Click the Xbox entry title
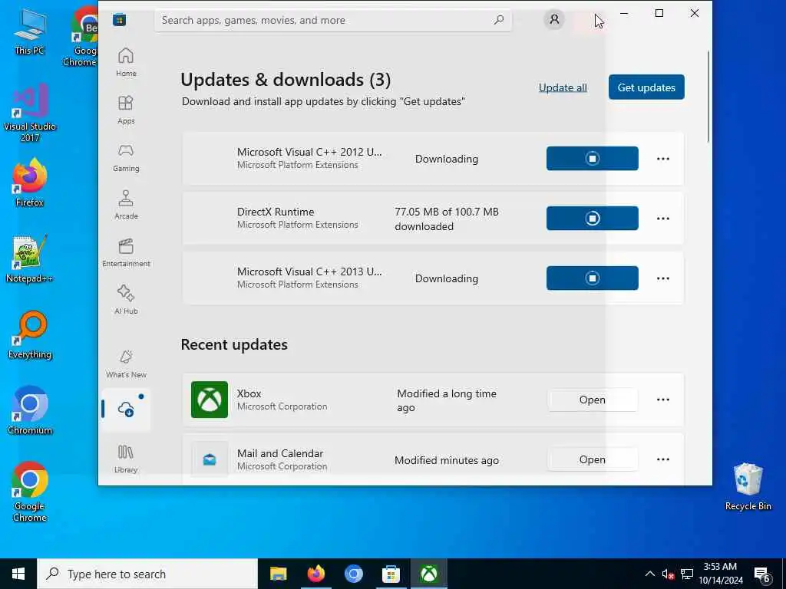The height and width of the screenshot is (589, 786). point(249,393)
